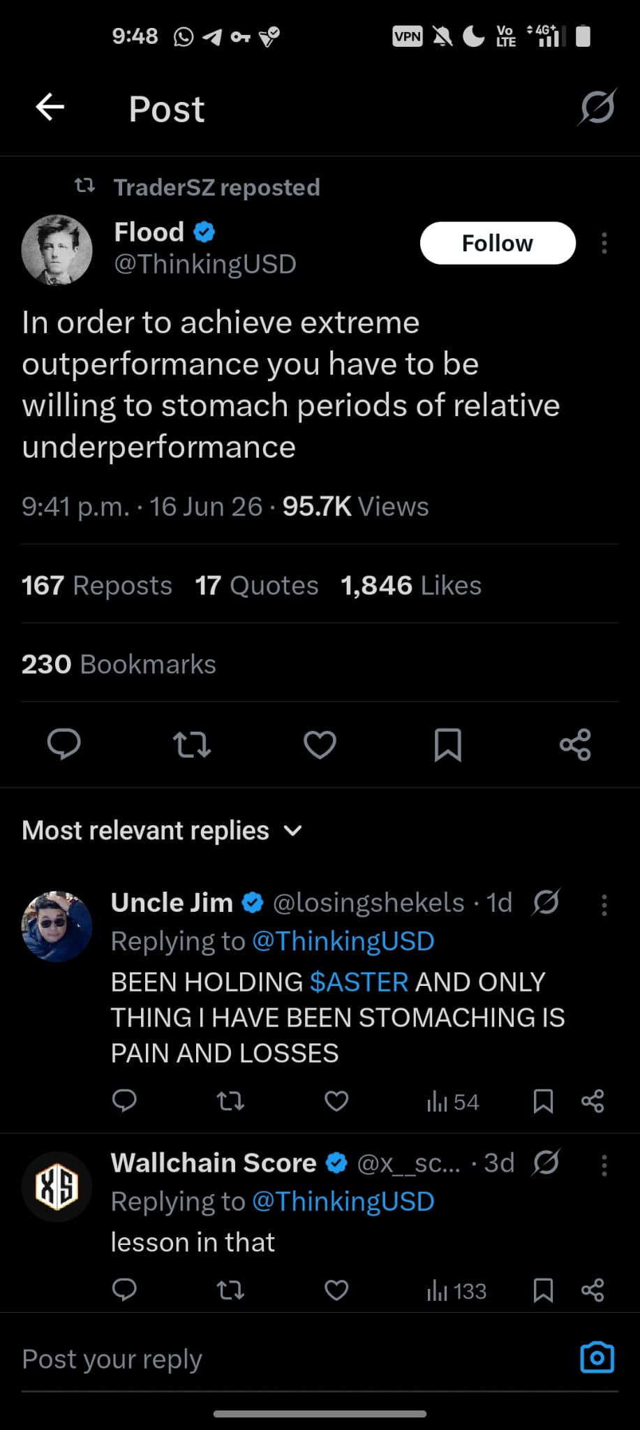Open Grok icon in Post header

597,108
